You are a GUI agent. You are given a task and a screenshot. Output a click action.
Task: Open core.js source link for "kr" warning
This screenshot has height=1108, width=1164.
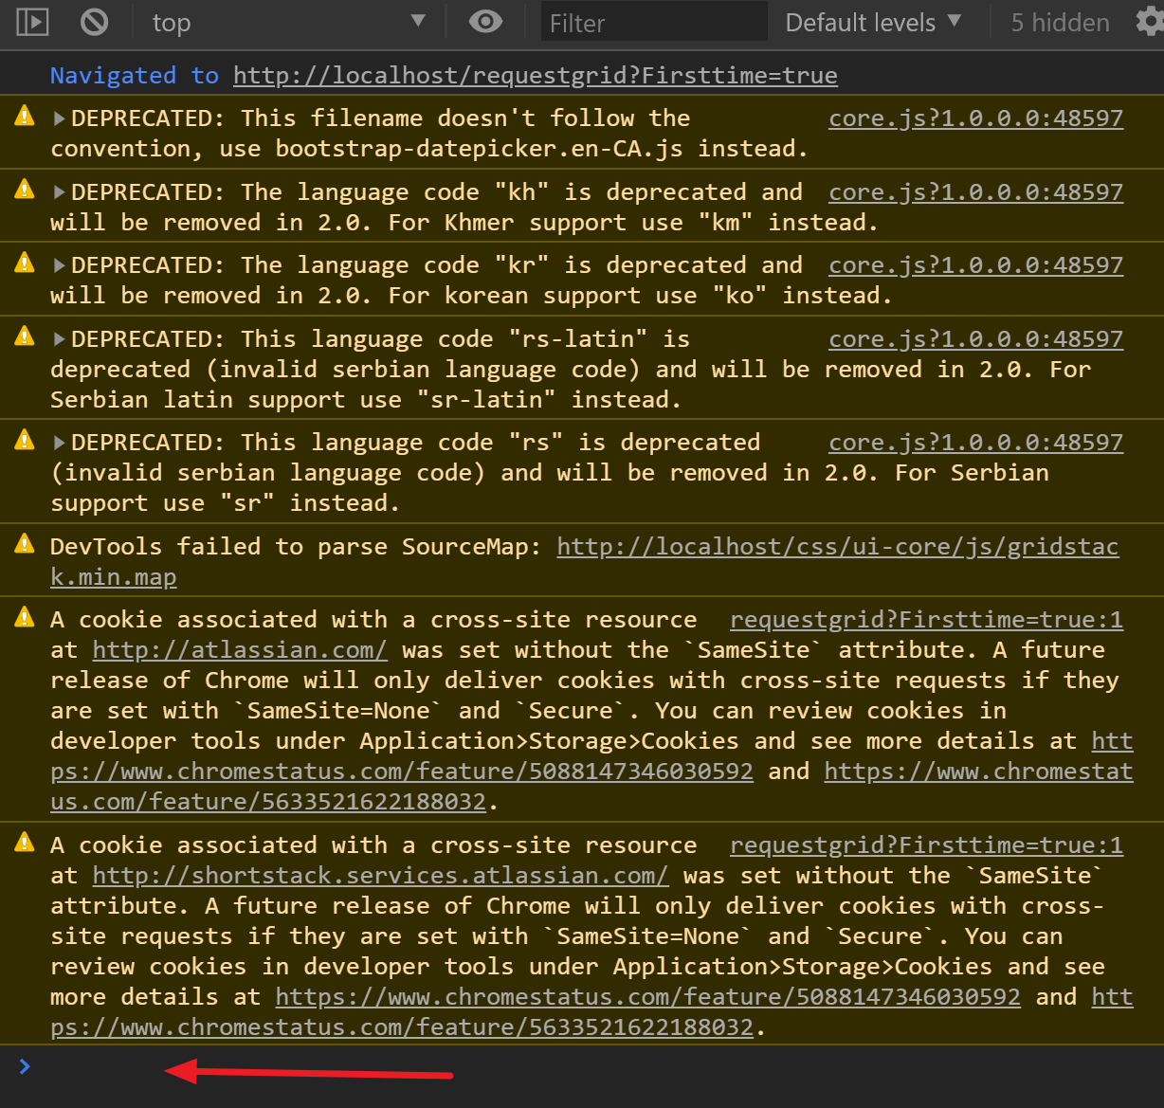pyautogui.click(x=975, y=265)
